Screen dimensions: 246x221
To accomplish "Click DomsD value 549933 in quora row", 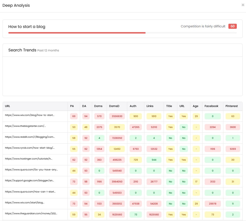I will click(x=117, y=193).
